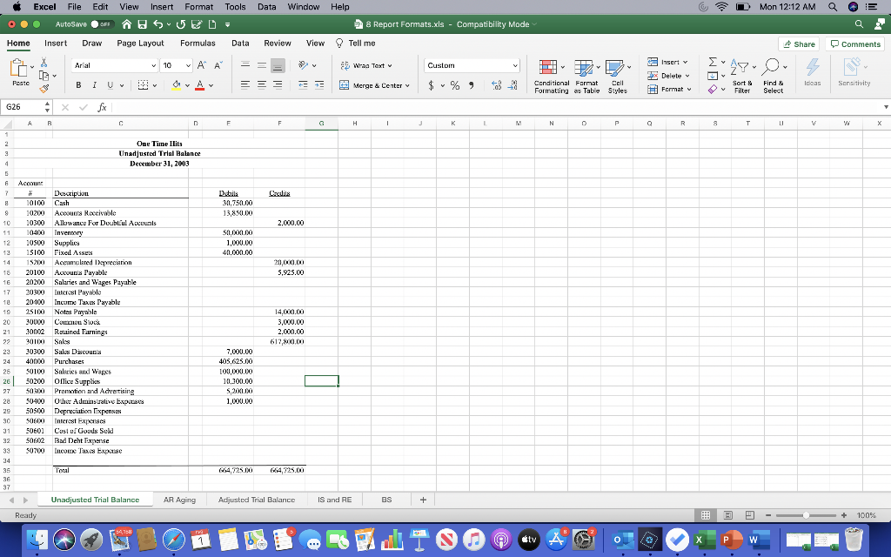This screenshot has width=891, height=557.
Task: Click the Cut scissors icon
Action: [44, 63]
